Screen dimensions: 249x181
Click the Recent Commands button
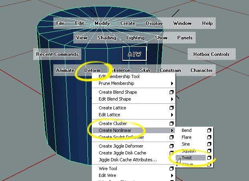tap(57, 54)
